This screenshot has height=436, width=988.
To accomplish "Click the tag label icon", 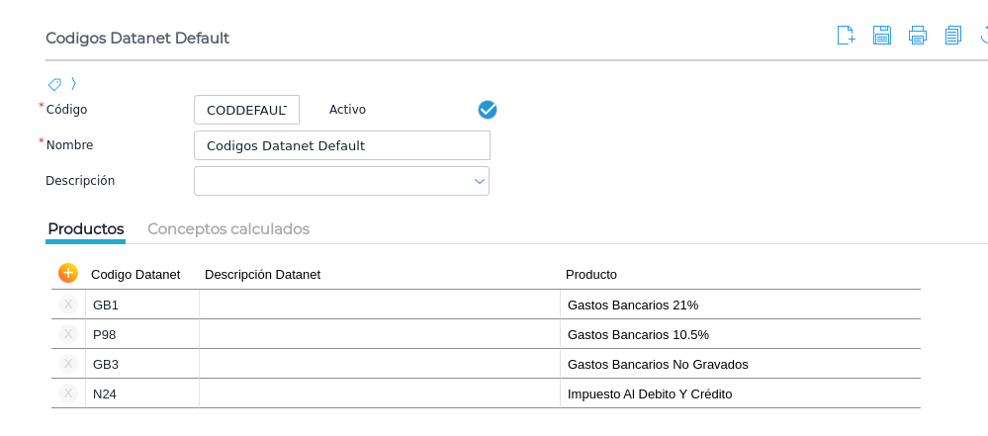I will click(x=54, y=84).
